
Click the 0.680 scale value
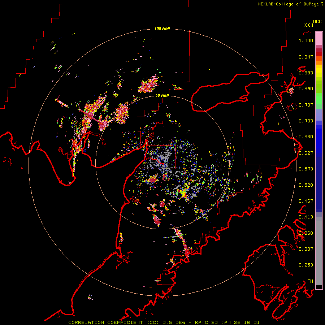[x=306, y=137]
